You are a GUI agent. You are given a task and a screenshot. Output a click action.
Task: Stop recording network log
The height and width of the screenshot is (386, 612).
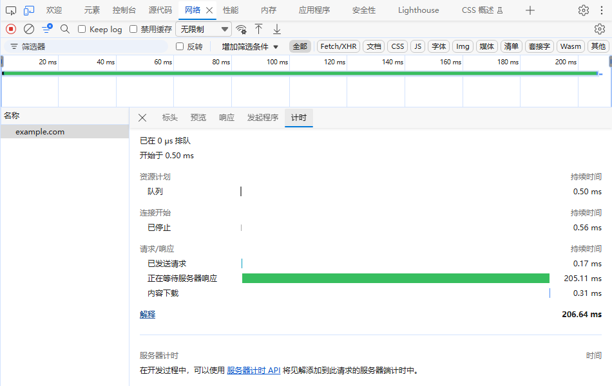11,29
